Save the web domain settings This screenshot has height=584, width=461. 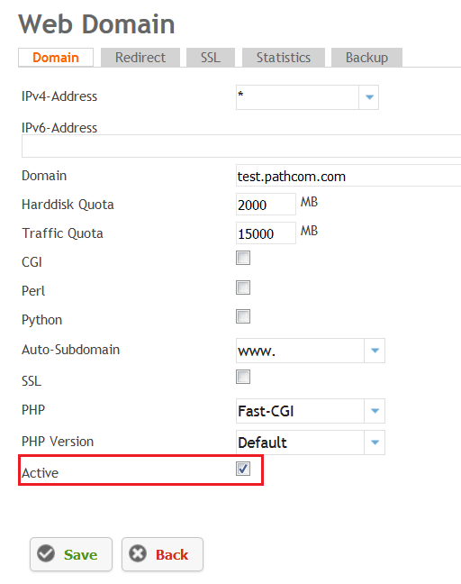point(71,554)
